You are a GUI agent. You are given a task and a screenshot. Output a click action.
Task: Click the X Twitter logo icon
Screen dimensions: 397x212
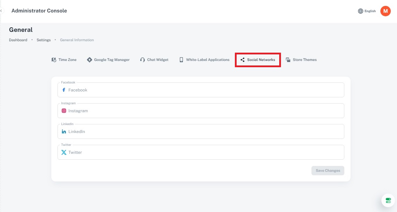[64, 152]
